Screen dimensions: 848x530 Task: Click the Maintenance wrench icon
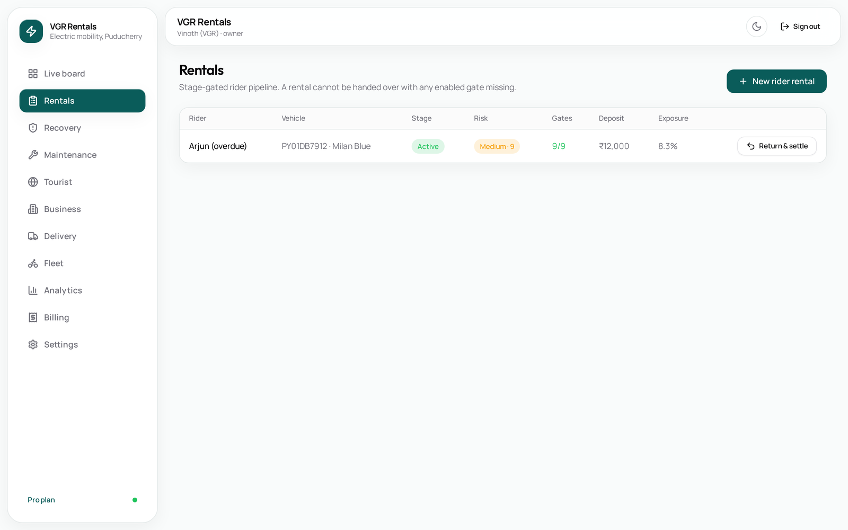(33, 155)
